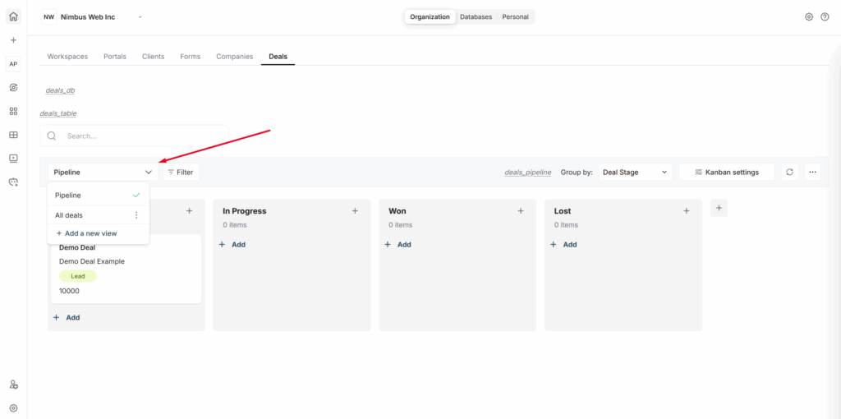
Task: Open the three-dot more options menu
Action: point(812,172)
